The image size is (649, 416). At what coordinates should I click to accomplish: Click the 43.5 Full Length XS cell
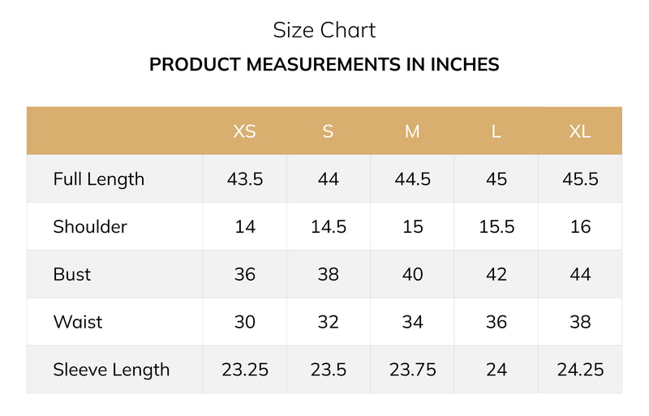[x=245, y=179]
